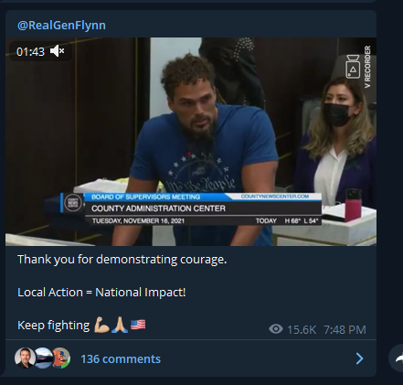Expand comments with the right chevron arrow
The height and width of the screenshot is (385, 403).
[360, 358]
